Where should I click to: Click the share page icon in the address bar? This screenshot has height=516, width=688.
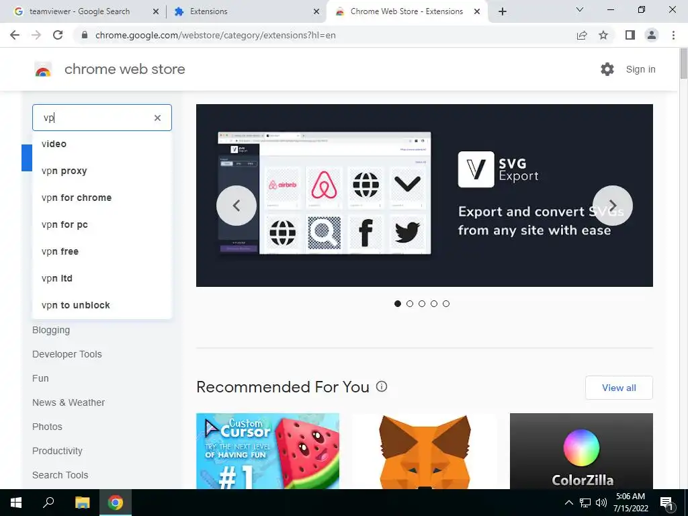[582, 35]
